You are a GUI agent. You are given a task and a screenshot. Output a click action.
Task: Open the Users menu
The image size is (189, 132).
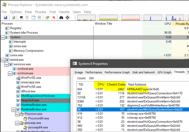pos(77,12)
